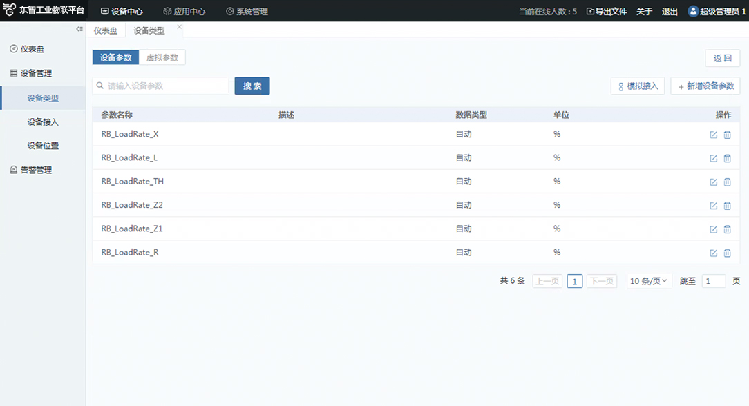Delete the RB_LoadRate_Z2 parameter
This screenshot has height=406, width=749.
point(727,205)
